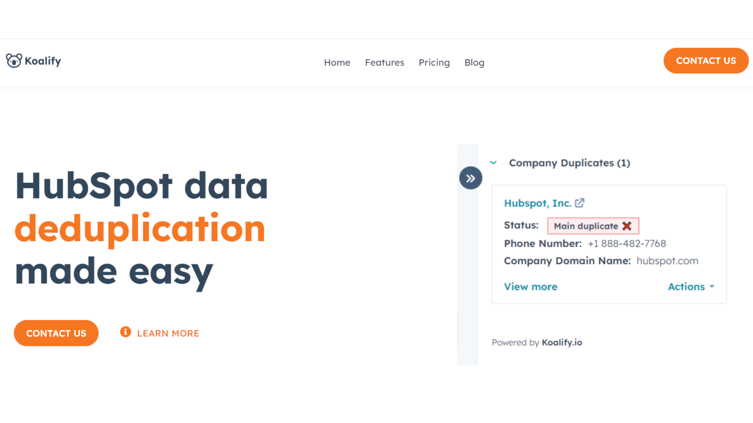Open the Blog page
753x423 pixels.
[x=474, y=63]
